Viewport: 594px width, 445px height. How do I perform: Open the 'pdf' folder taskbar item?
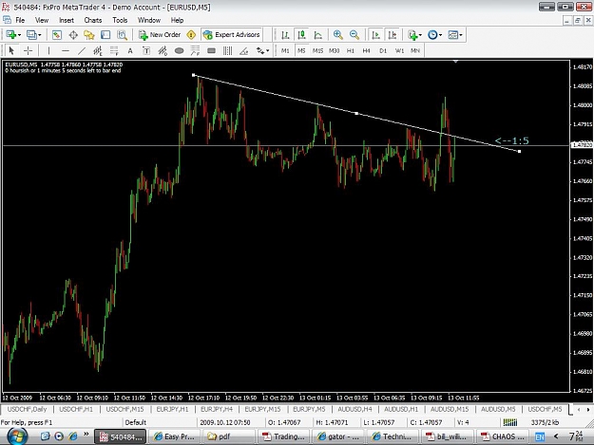(227, 436)
